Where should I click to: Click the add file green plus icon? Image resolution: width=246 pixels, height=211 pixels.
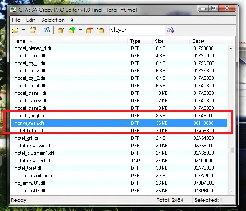pyautogui.click(x=72, y=30)
